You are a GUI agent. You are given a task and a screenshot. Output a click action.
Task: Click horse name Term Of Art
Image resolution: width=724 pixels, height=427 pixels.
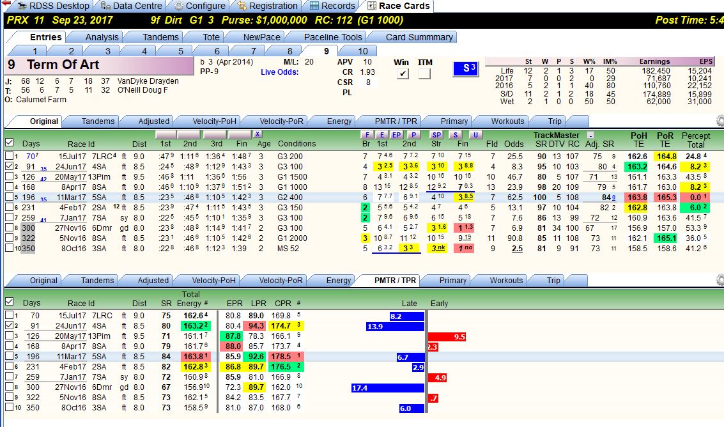tap(63, 65)
